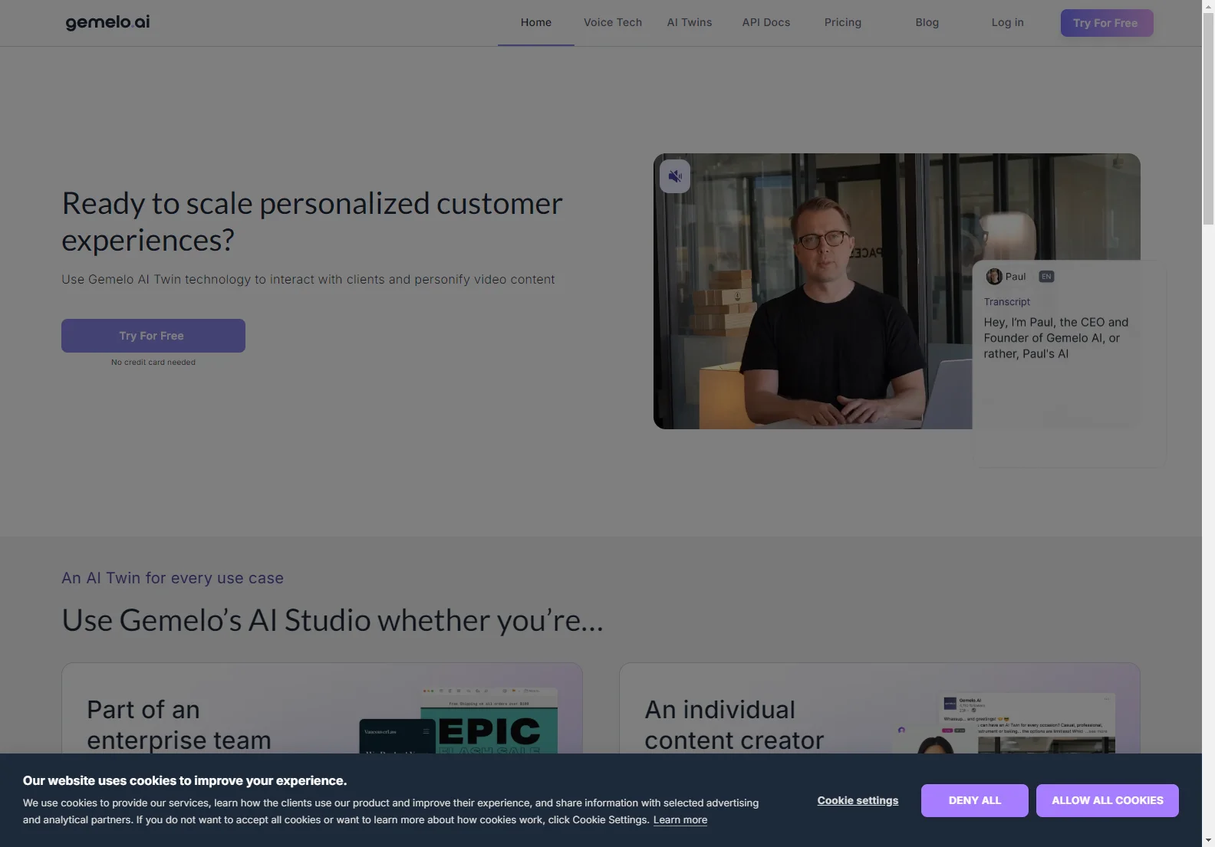Click 'An individual content creator' heading
1215x847 pixels.
click(734, 725)
